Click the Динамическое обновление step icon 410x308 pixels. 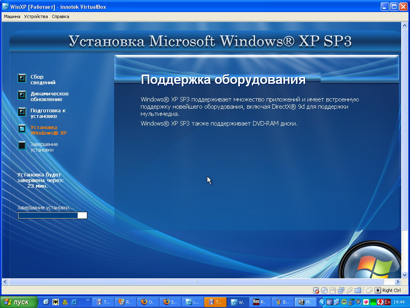click(x=22, y=95)
